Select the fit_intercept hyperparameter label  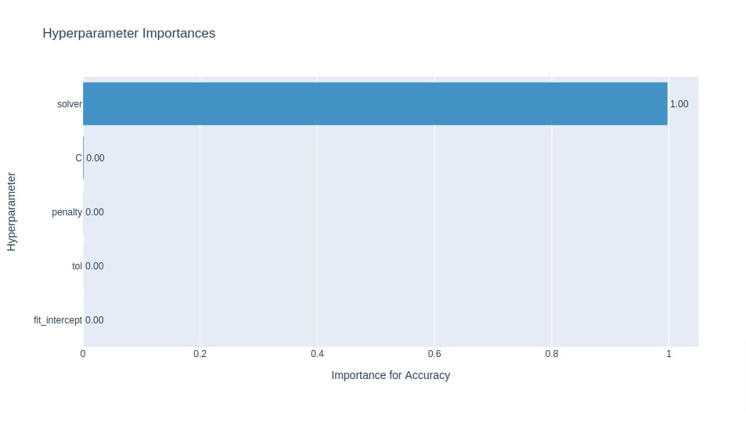(58, 320)
